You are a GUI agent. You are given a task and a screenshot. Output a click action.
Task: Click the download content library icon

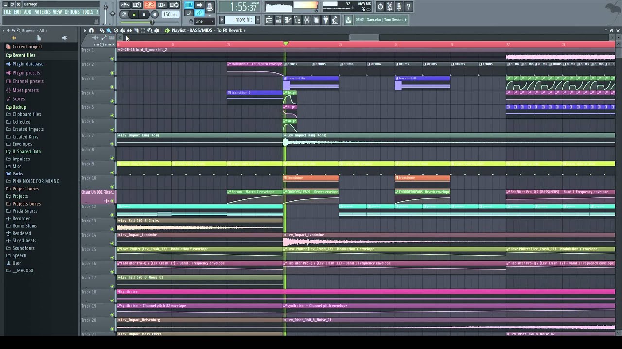pyautogui.click(x=348, y=20)
